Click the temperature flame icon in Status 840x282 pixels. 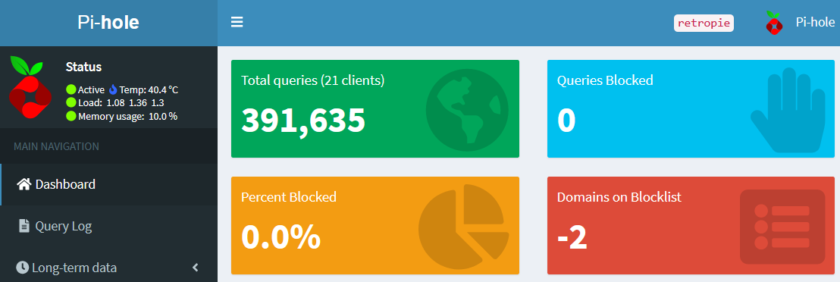pyautogui.click(x=113, y=89)
